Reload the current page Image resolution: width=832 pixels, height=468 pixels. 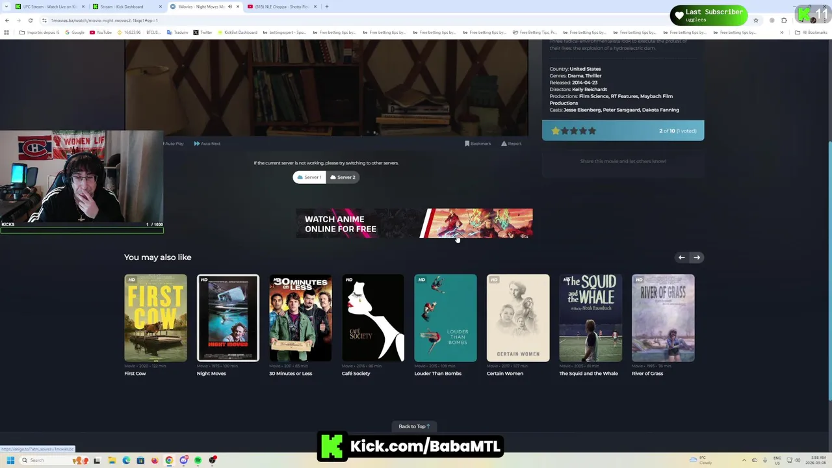pyautogui.click(x=30, y=20)
